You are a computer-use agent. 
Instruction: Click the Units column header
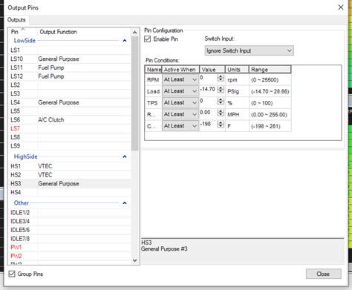(237, 70)
